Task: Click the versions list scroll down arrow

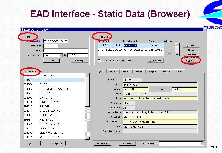Action: click(177, 55)
